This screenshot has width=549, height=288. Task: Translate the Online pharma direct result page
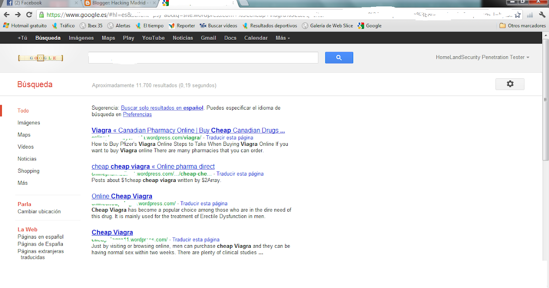click(240, 174)
